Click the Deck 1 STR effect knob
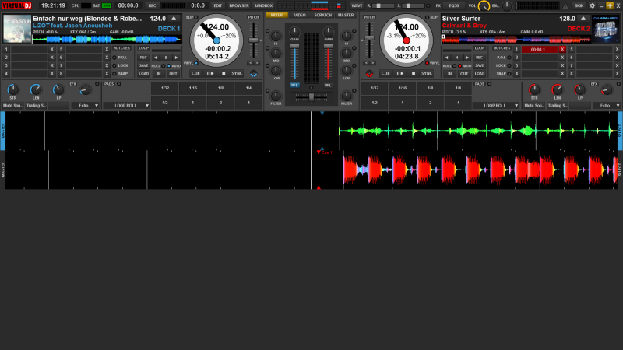623x350 pixels. click(x=12, y=89)
